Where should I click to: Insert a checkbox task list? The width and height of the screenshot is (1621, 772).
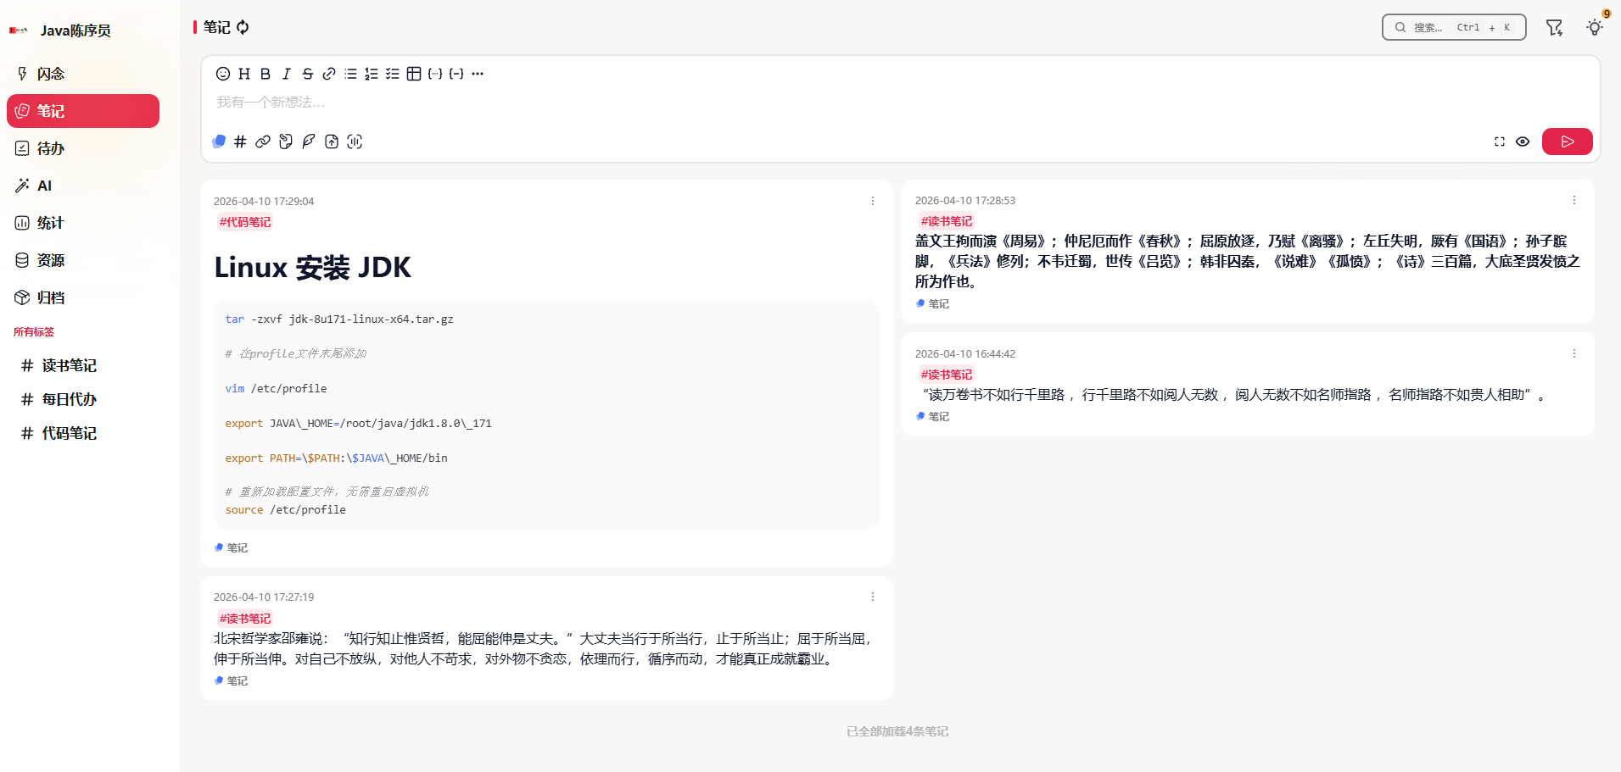393,74
